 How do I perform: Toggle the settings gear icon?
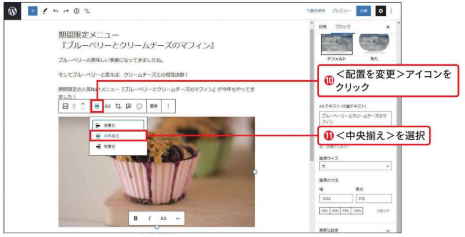[380, 11]
